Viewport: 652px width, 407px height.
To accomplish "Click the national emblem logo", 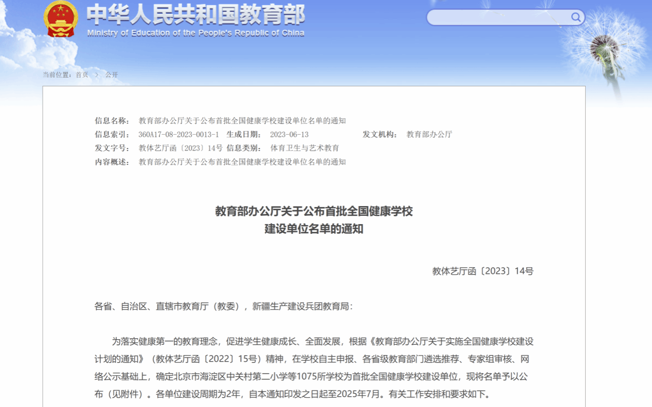I will pyautogui.click(x=61, y=20).
